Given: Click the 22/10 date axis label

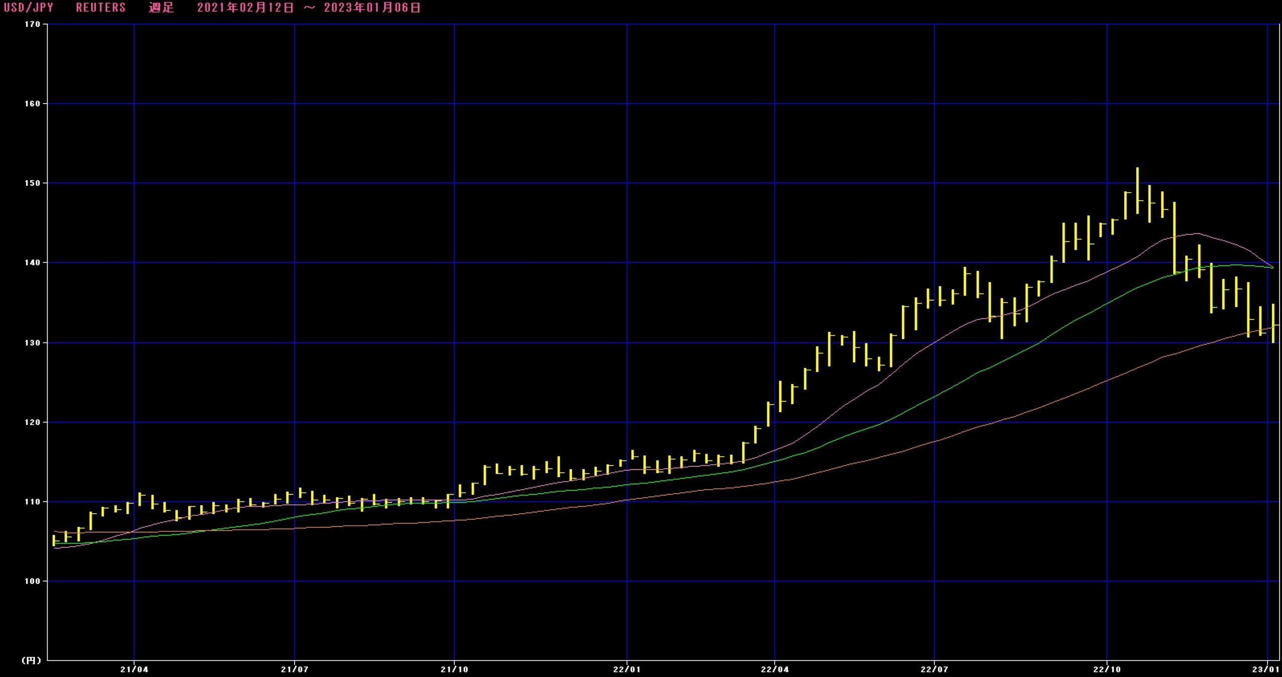Looking at the screenshot, I should [1107, 669].
